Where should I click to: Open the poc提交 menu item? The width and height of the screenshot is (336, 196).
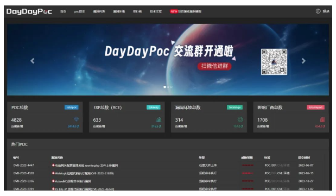(x=79, y=11)
